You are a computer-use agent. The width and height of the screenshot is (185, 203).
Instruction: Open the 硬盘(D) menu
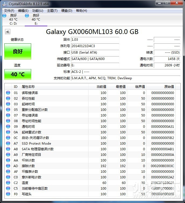click(x=67, y=11)
